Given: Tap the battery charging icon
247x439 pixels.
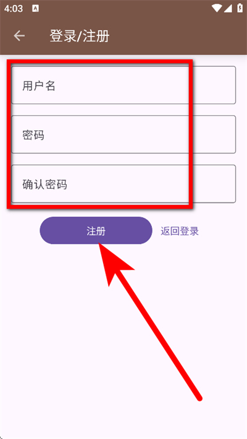Looking at the screenshot, I should tap(240, 8).
